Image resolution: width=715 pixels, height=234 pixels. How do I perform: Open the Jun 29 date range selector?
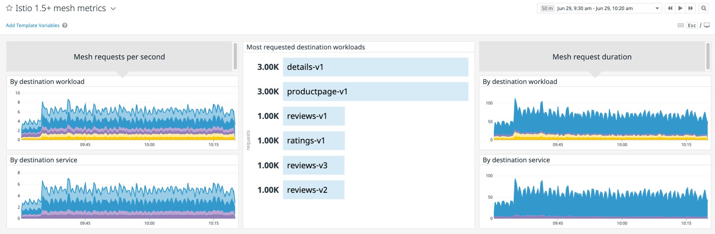pos(594,8)
